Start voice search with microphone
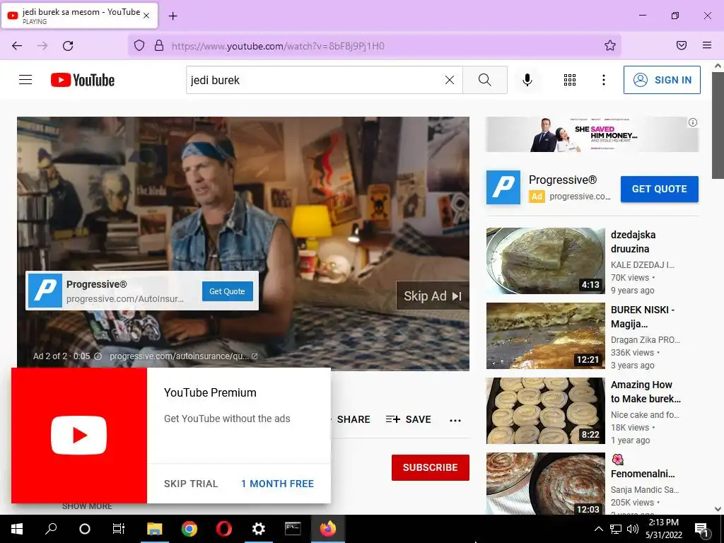Viewport: 724px width, 543px height. tap(527, 80)
